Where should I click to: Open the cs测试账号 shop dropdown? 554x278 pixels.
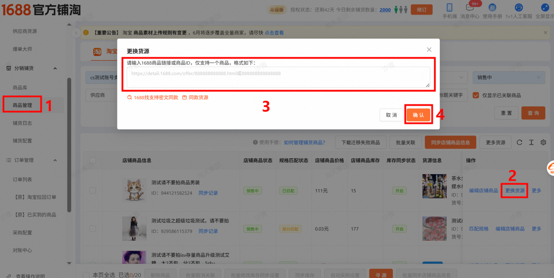pyautogui.click(x=102, y=78)
